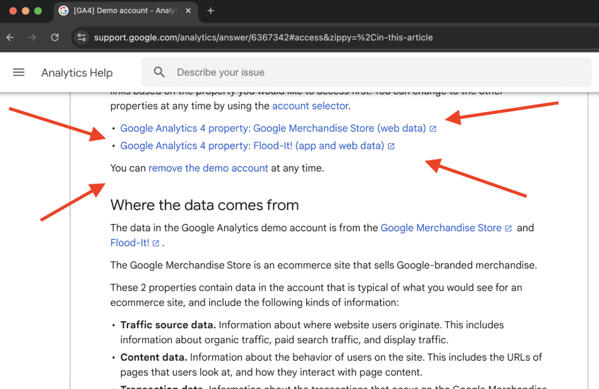Click the green macOS maximize window button

click(38, 10)
